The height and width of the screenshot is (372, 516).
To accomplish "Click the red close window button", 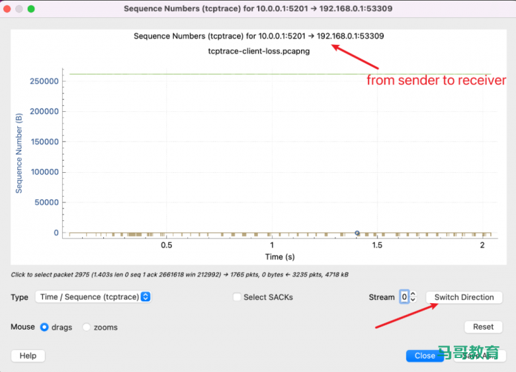I will [x=7, y=9].
